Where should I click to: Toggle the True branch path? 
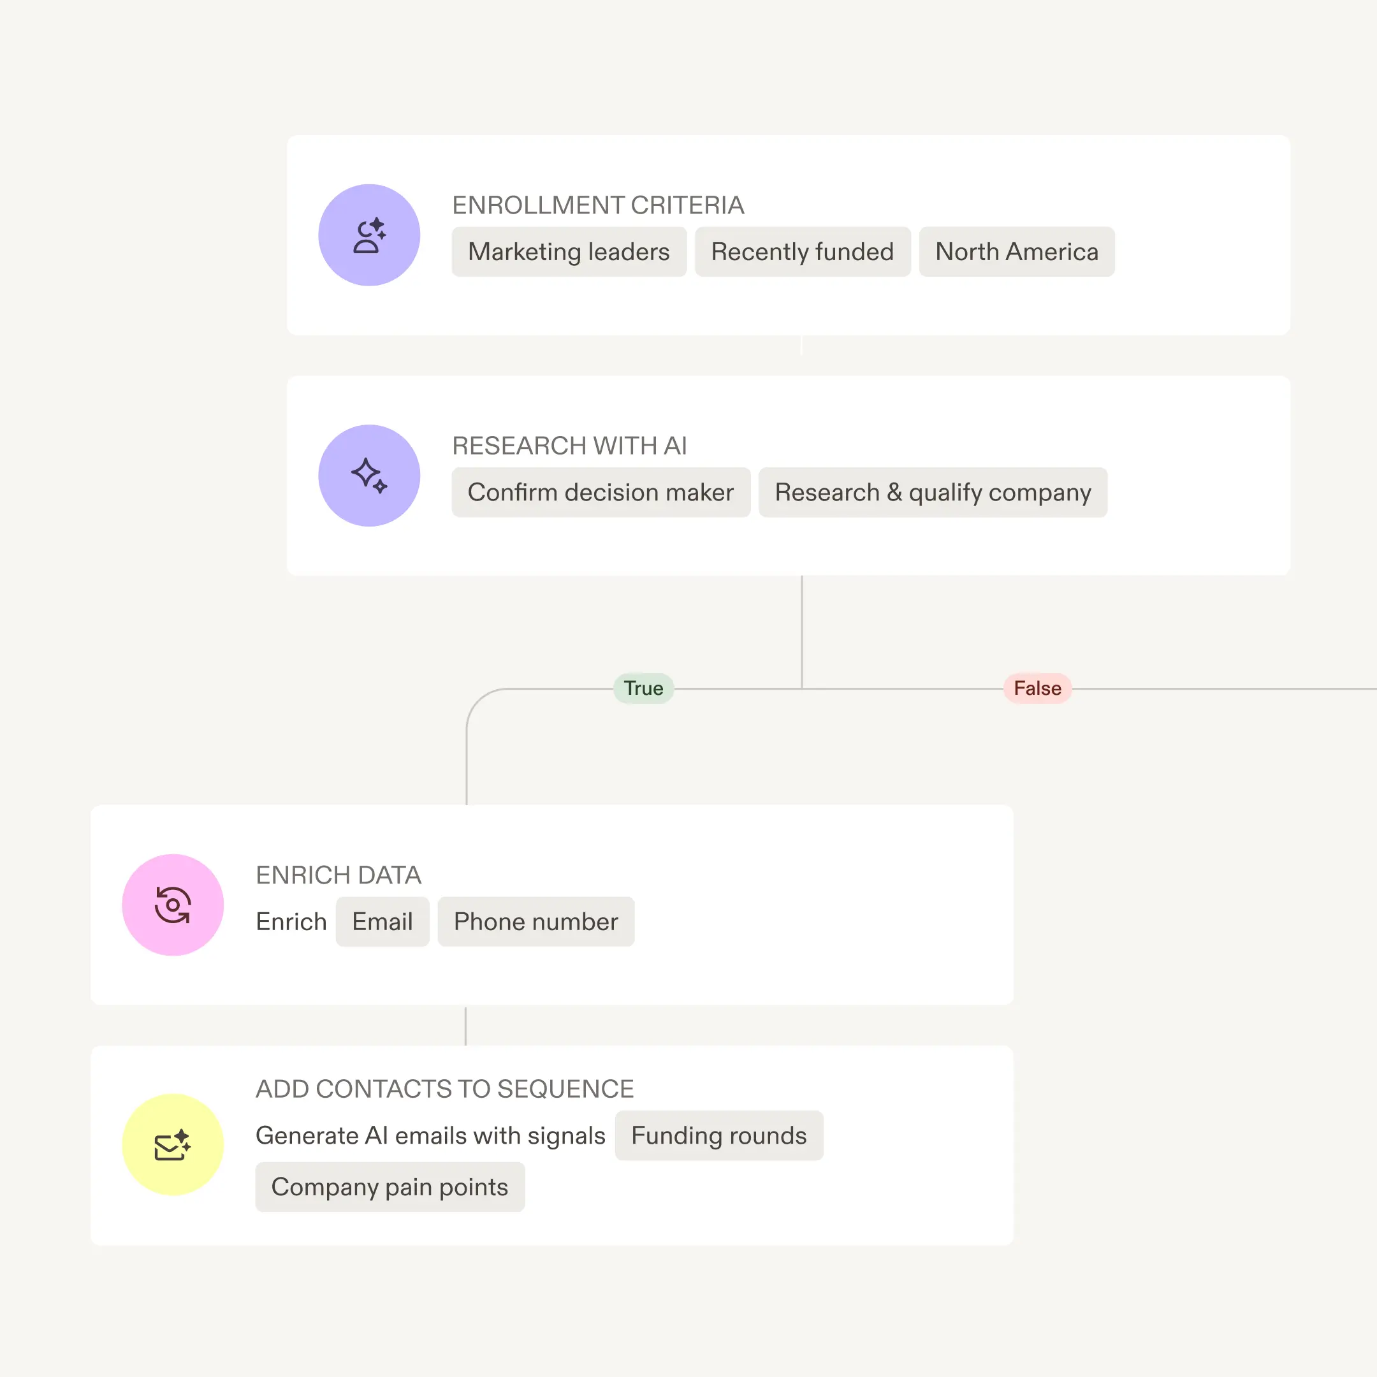click(x=642, y=688)
